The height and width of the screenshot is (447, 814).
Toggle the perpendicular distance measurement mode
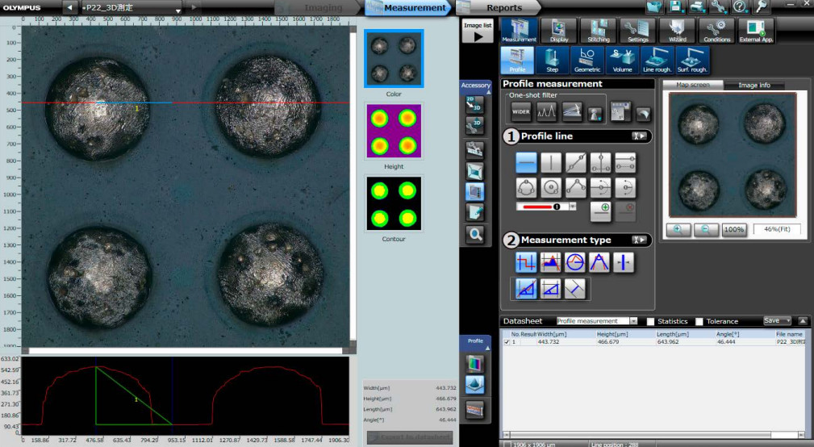[x=574, y=289]
